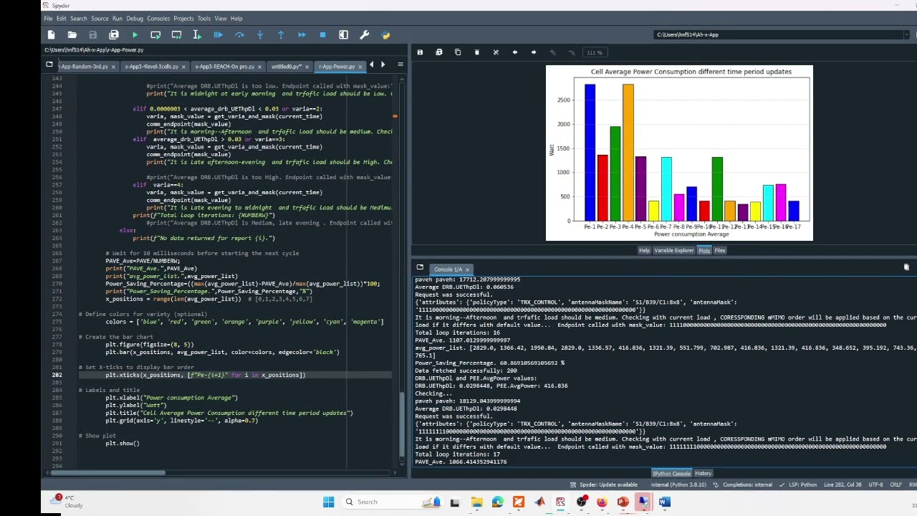Open the Consoles menu
Viewport: 917px width, 516px height.
pyautogui.click(x=158, y=19)
